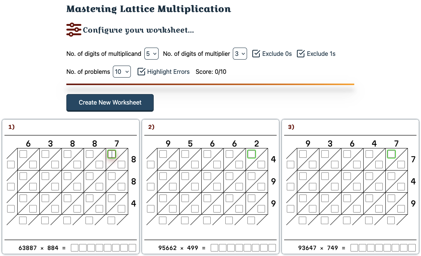Click the Mastering Lattice Multiplication title
Screen dimensions: 421x256
point(148,9)
